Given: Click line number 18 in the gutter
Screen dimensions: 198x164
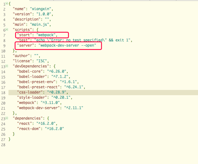Looking at the screenshot, I should 3,93.
